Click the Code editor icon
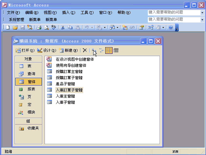 tap(125, 27)
